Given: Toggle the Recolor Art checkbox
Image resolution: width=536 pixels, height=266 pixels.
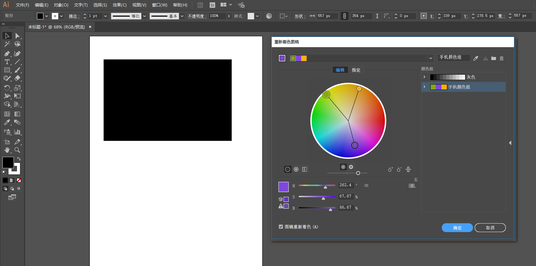Looking at the screenshot, I should (x=281, y=227).
